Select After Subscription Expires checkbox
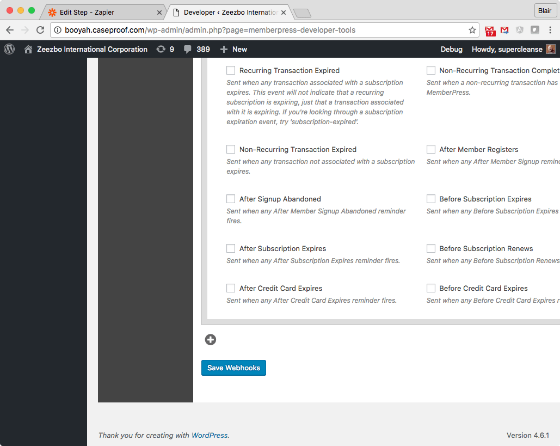Image resolution: width=560 pixels, height=446 pixels. point(231,248)
